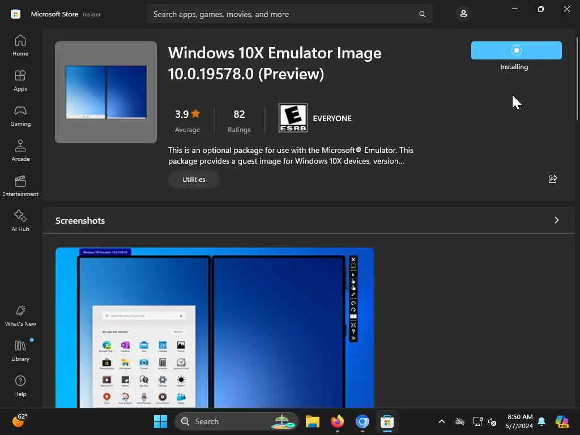Click the Windows 10X app icon image

click(x=106, y=92)
